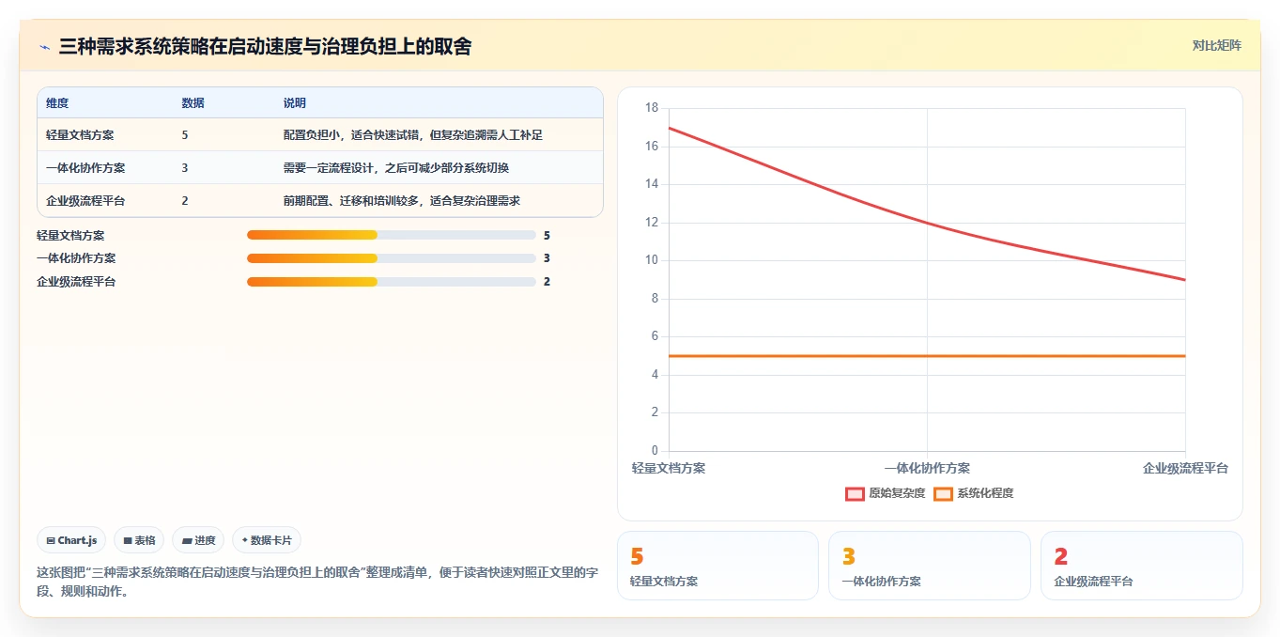This screenshot has height=637, width=1280.
Task: Toggle the 系统化程度 legend entry
Action: coord(974,493)
